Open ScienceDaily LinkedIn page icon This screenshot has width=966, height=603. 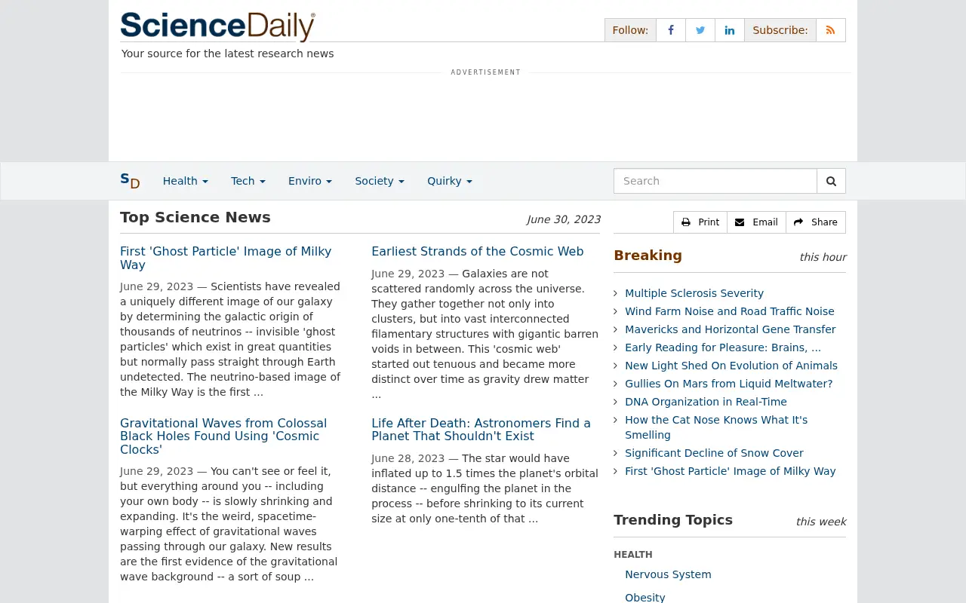tap(730, 30)
